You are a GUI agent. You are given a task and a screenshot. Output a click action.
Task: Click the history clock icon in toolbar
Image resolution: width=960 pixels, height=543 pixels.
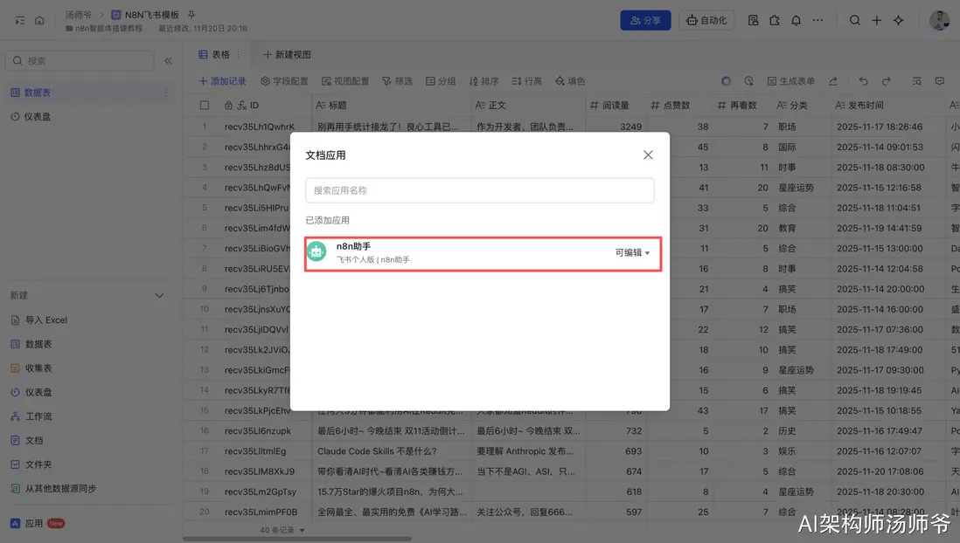click(748, 80)
